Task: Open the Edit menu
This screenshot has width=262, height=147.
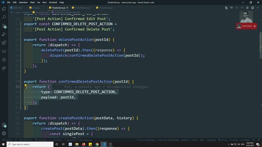Action: click(x=15, y=2)
